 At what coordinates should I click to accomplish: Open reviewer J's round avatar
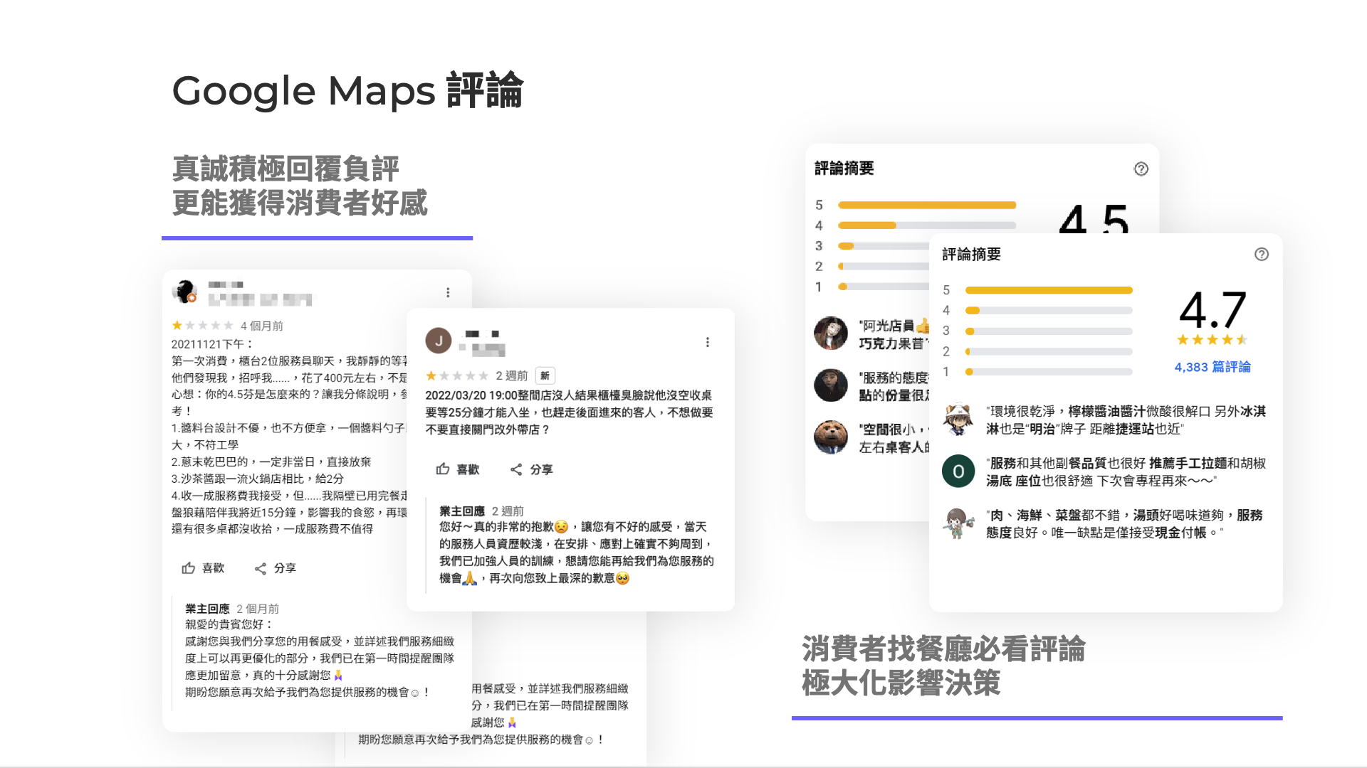tap(439, 341)
